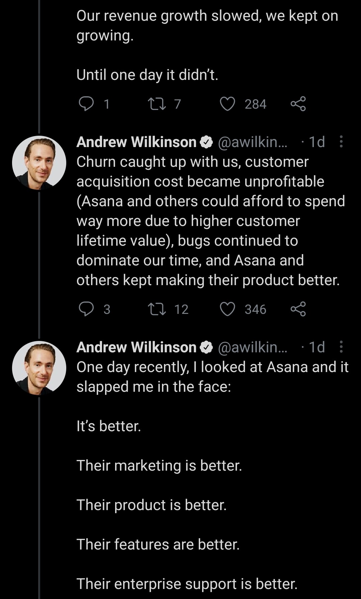The width and height of the screenshot is (361, 599).
Task: Retweet the tweet with 12 retweets
Action: click(157, 309)
